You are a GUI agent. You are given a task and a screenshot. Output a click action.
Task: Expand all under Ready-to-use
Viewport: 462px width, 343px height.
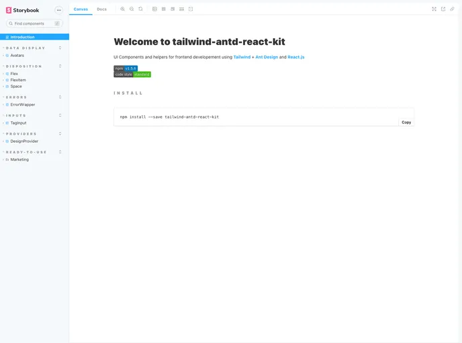[x=60, y=152]
